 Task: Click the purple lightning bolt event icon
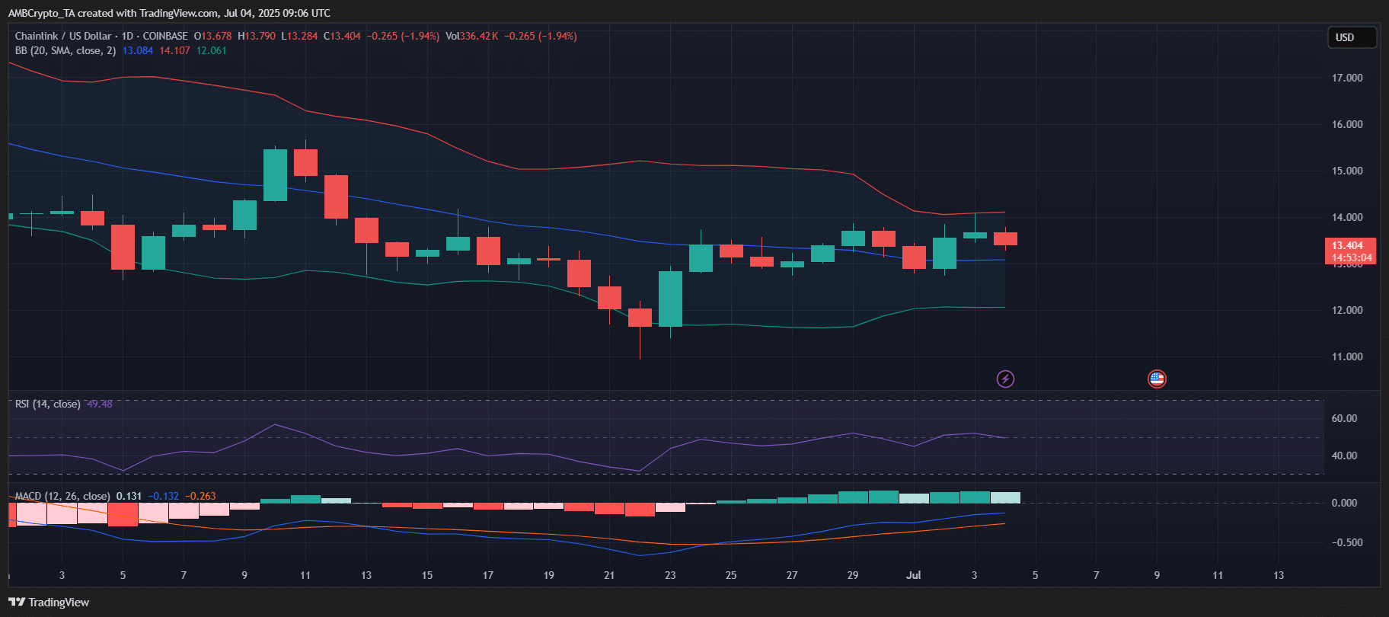(x=1005, y=379)
